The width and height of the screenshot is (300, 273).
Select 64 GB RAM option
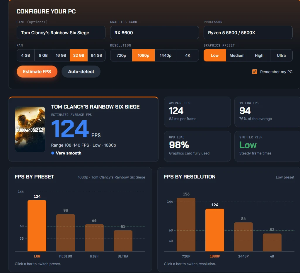point(96,55)
